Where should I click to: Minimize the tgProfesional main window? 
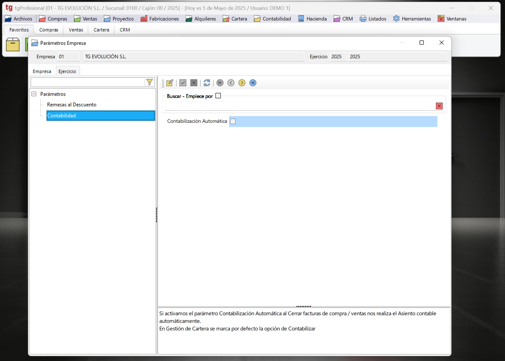click(x=452, y=8)
